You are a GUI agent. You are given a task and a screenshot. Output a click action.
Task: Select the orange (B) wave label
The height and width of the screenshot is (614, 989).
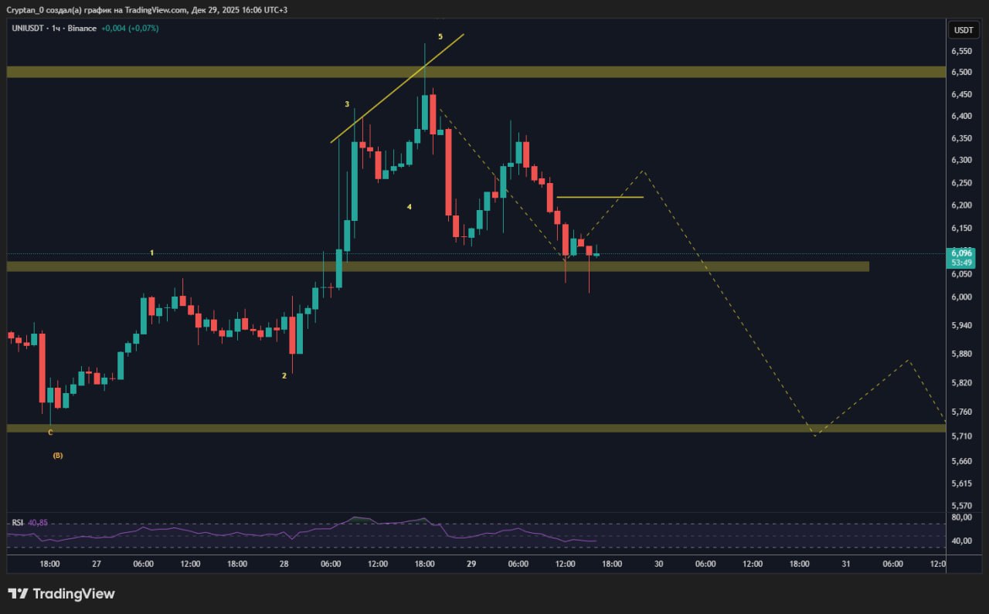pos(57,456)
